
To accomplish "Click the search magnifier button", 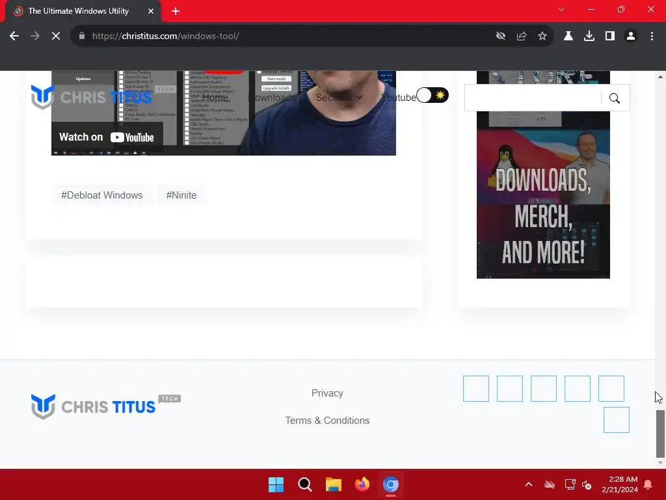I will pyautogui.click(x=615, y=98).
